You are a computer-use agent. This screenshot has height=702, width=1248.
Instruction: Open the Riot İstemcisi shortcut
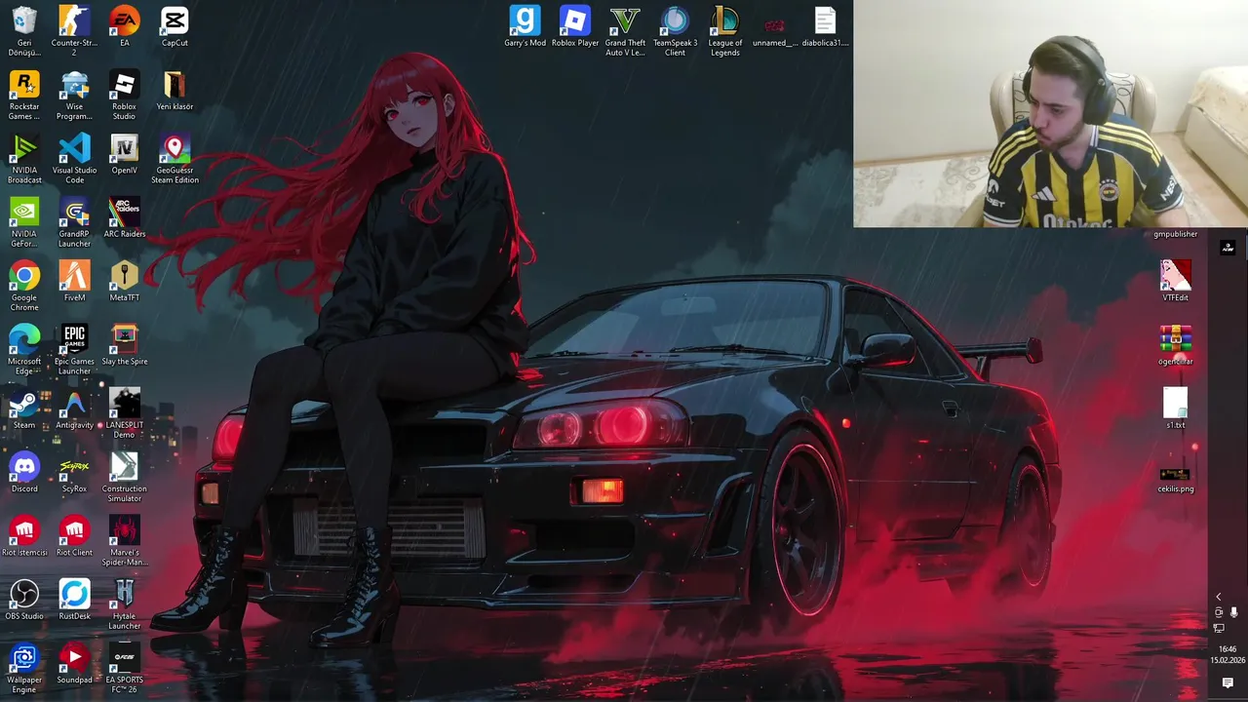[24, 536]
